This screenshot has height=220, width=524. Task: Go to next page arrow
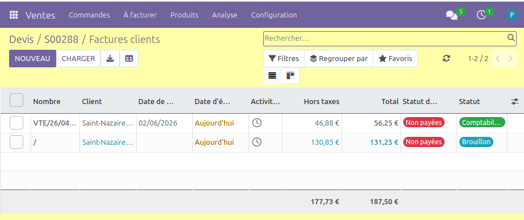pyautogui.click(x=510, y=59)
